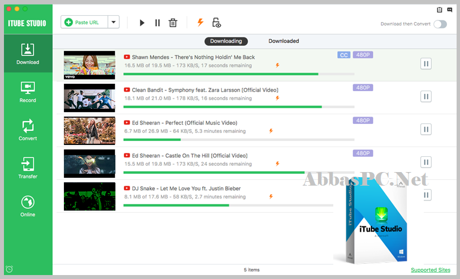Click the Castle On The Hill thumbnail
This screenshot has width=460, height=279.
click(x=89, y=164)
